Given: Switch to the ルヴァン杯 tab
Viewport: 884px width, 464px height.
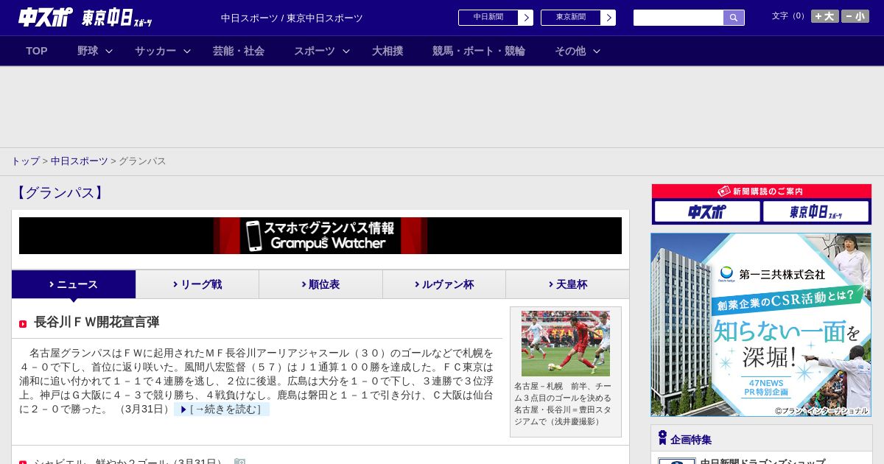Looking at the screenshot, I should pos(444,284).
